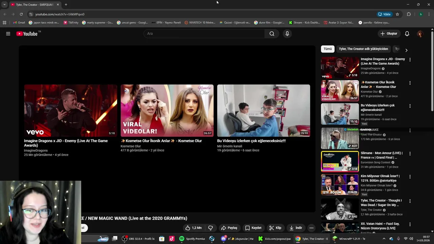Open the kick.com popout taskbar window

click(x=275, y=239)
